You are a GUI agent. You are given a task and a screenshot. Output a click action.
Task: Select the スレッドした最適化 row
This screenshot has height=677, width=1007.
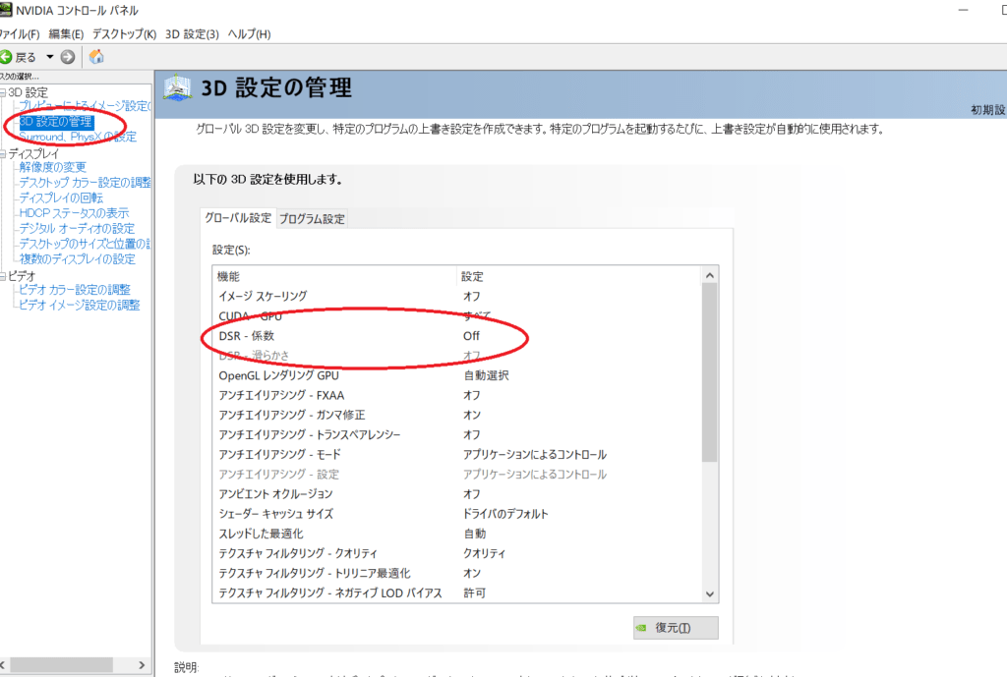click(456, 534)
